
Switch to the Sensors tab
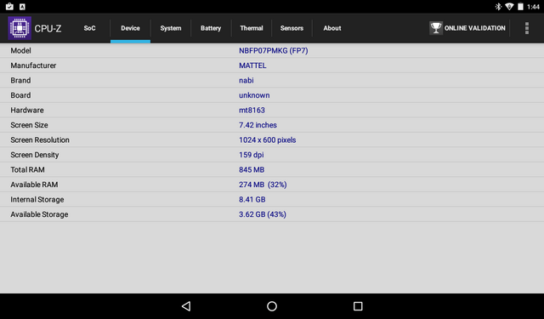292,28
